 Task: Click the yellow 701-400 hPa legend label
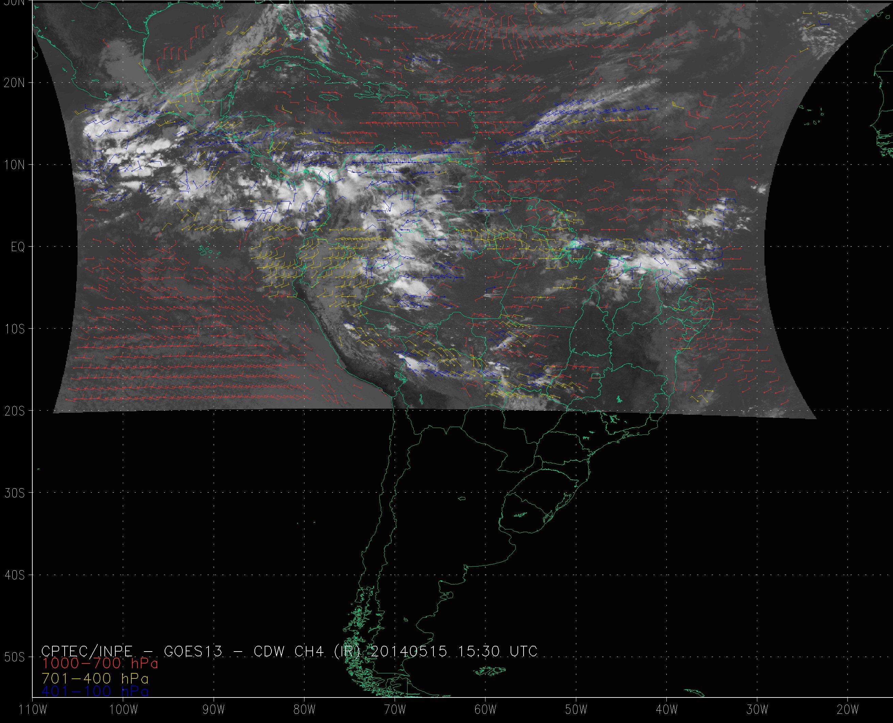click(x=95, y=678)
